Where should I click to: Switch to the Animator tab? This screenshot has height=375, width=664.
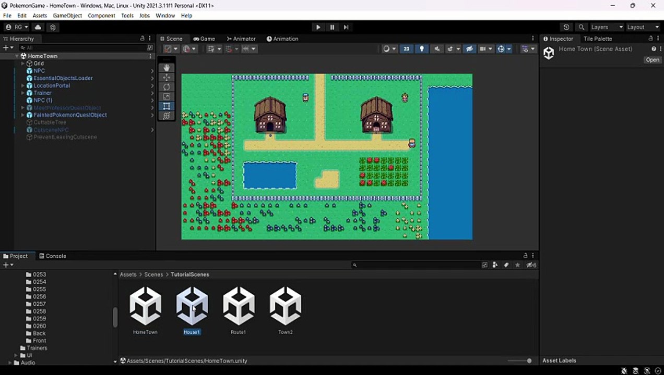(241, 39)
